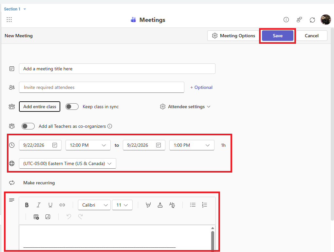Turn on Add all Teachers as co-organizers

28,126
